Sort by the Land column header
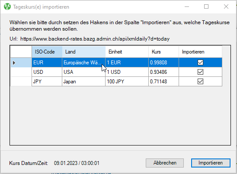 pyautogui.click(x=84, y=52)
